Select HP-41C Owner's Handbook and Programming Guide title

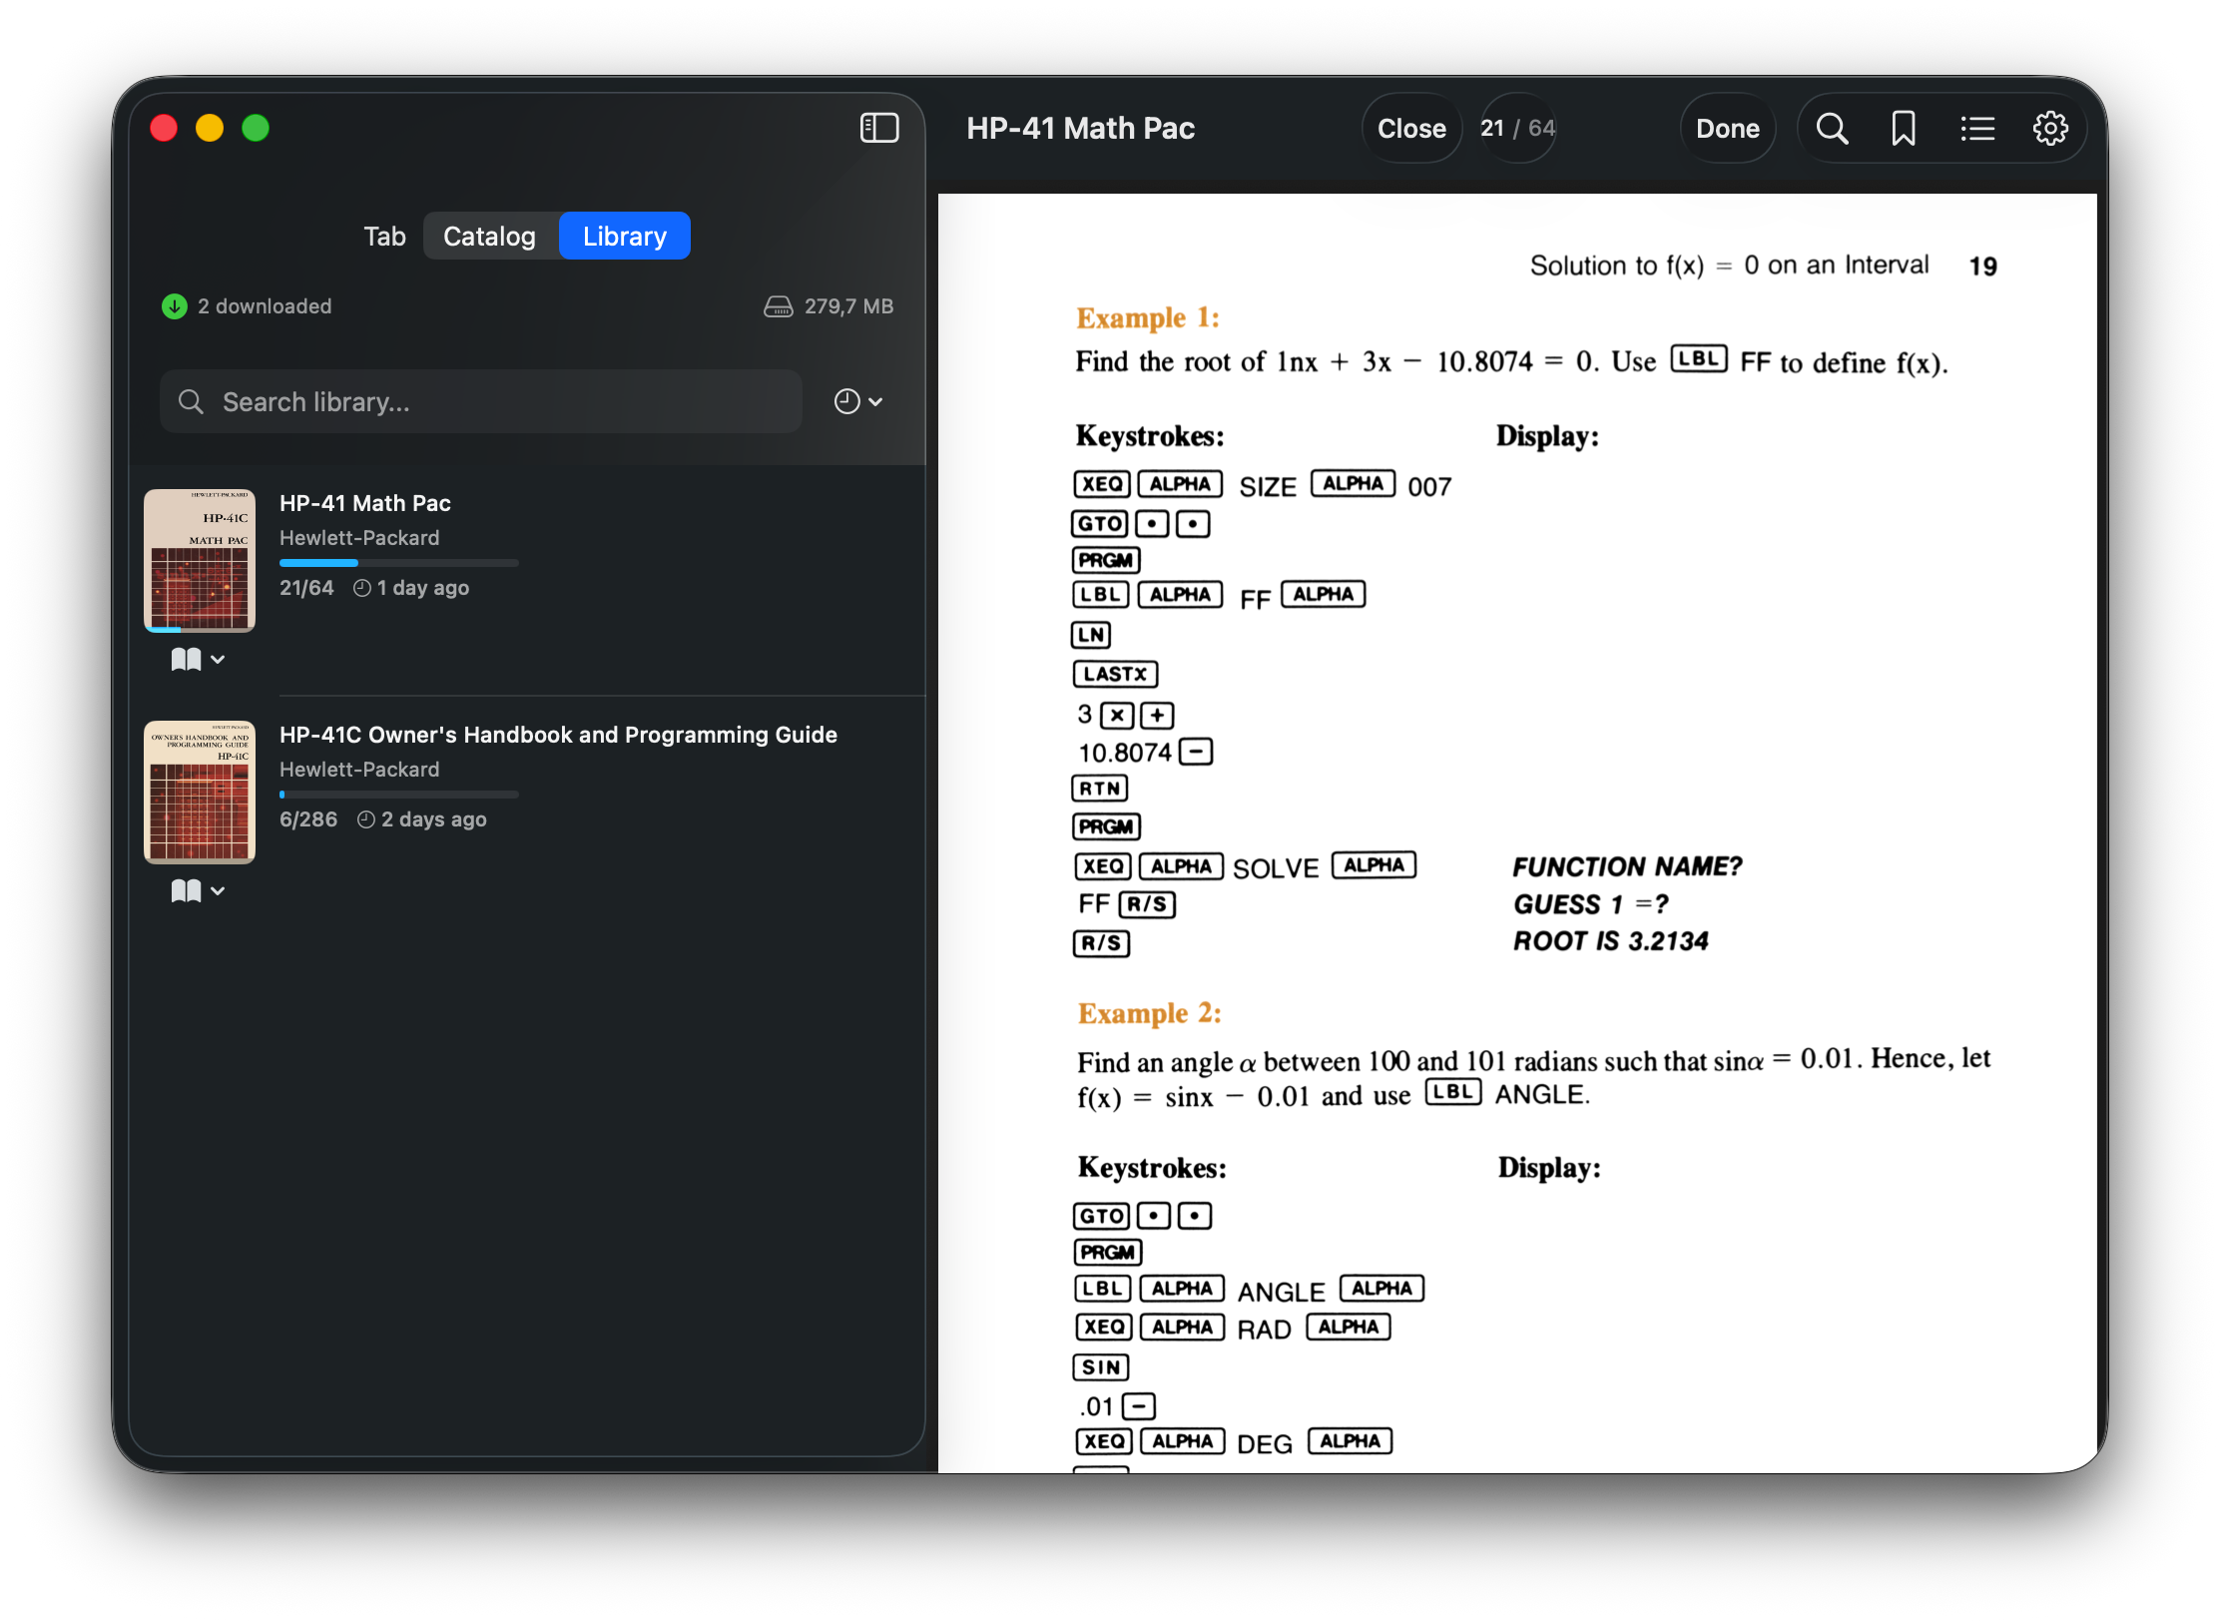tap(558, 736)
